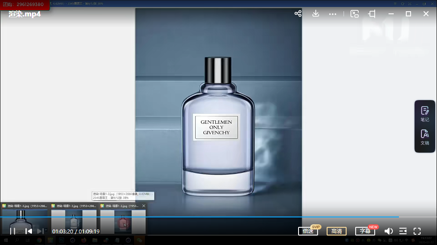Click the image viewer taskbar icon in recording

coord(50,240)
